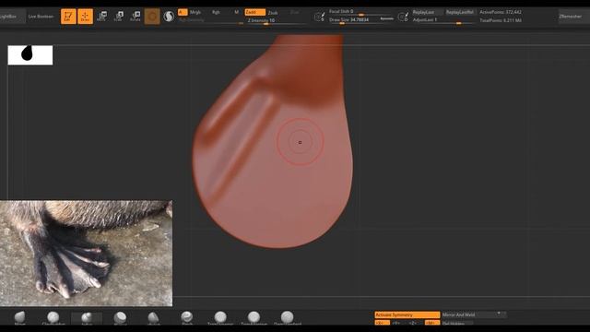Toggle Live Boolean rendering
Viewport: 590px width, 332px height.
pos(41,17)
